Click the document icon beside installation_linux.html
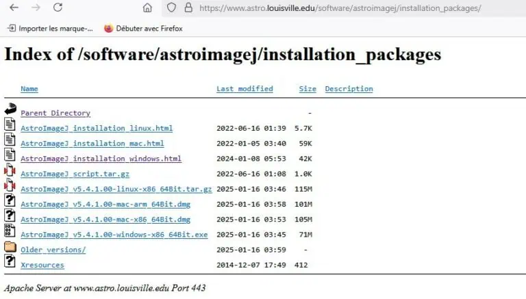This screenshot has height=299, width=526. [x=10, y=124]
